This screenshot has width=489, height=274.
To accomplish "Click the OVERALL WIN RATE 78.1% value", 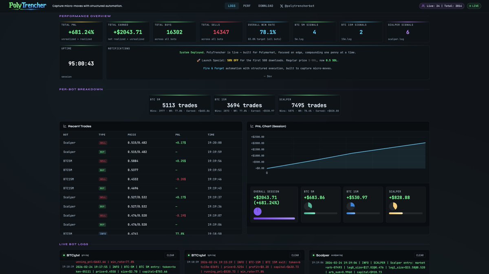I will pos(268,32).
